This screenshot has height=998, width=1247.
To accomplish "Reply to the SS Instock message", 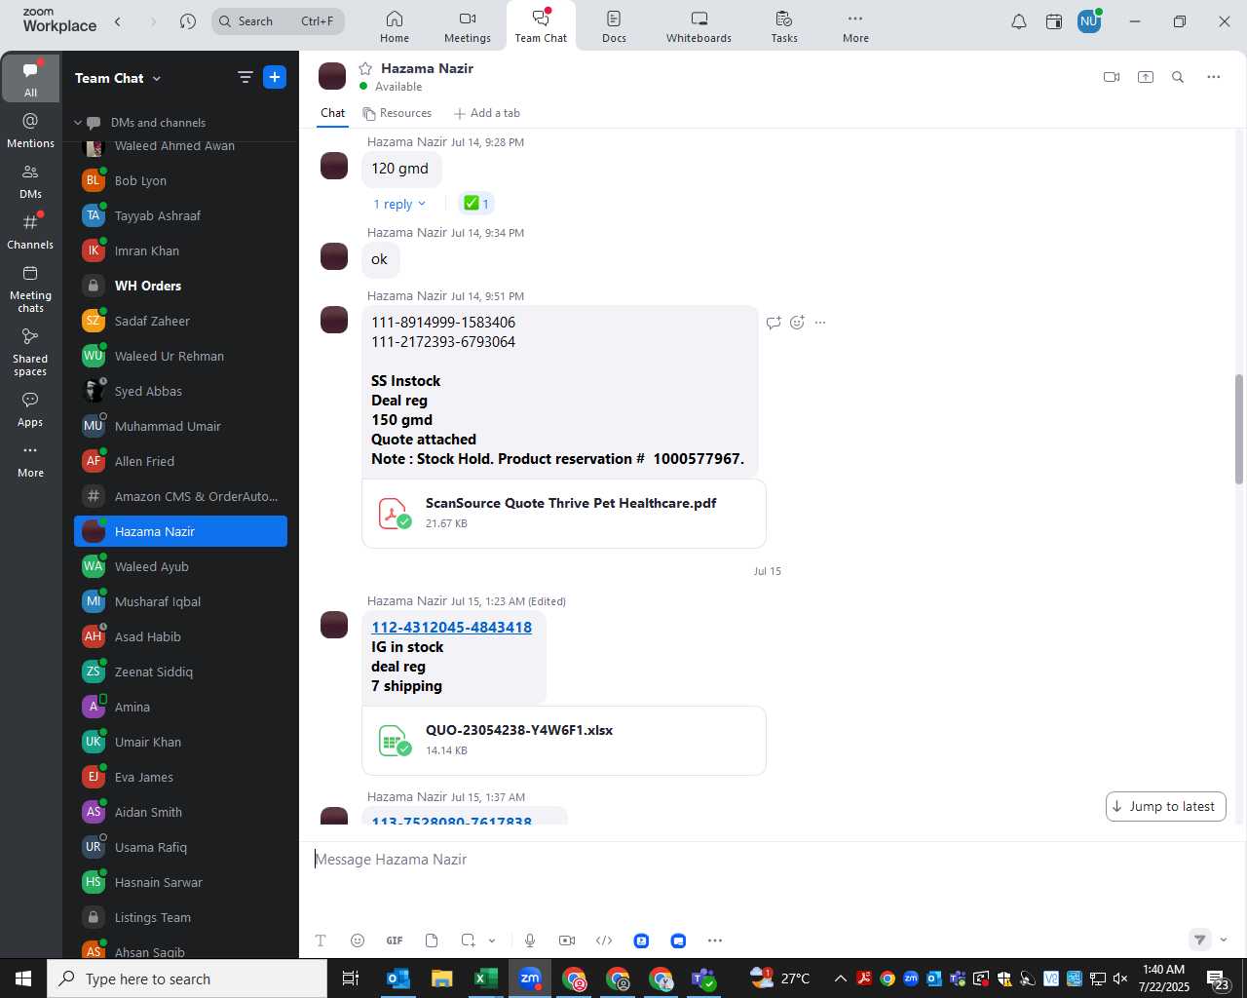I will click(774, 323).
